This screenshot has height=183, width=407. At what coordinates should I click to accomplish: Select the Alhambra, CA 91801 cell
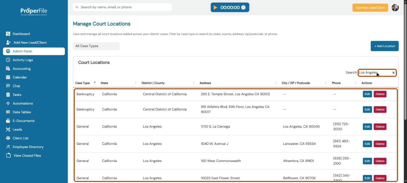[x=298, y=161]
